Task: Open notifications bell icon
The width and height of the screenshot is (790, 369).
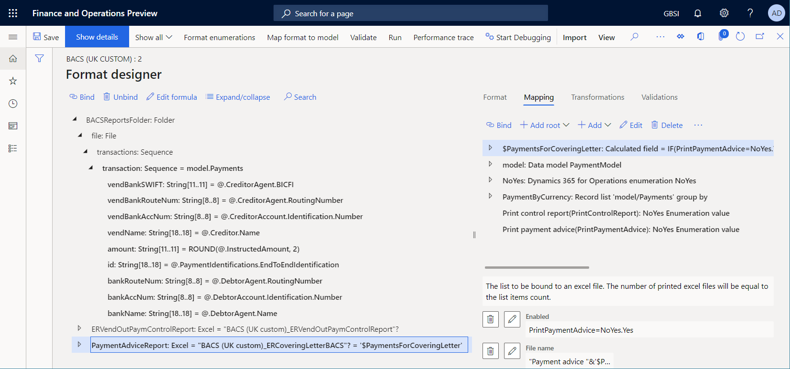Action: tap(698, 13)
